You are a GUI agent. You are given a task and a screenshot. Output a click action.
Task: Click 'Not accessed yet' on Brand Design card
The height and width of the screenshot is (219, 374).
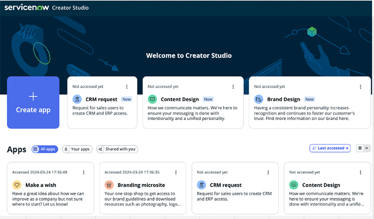[x=270, y=87]
